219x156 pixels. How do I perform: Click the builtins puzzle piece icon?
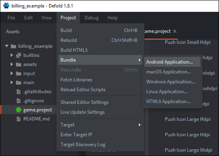(19, 55)
